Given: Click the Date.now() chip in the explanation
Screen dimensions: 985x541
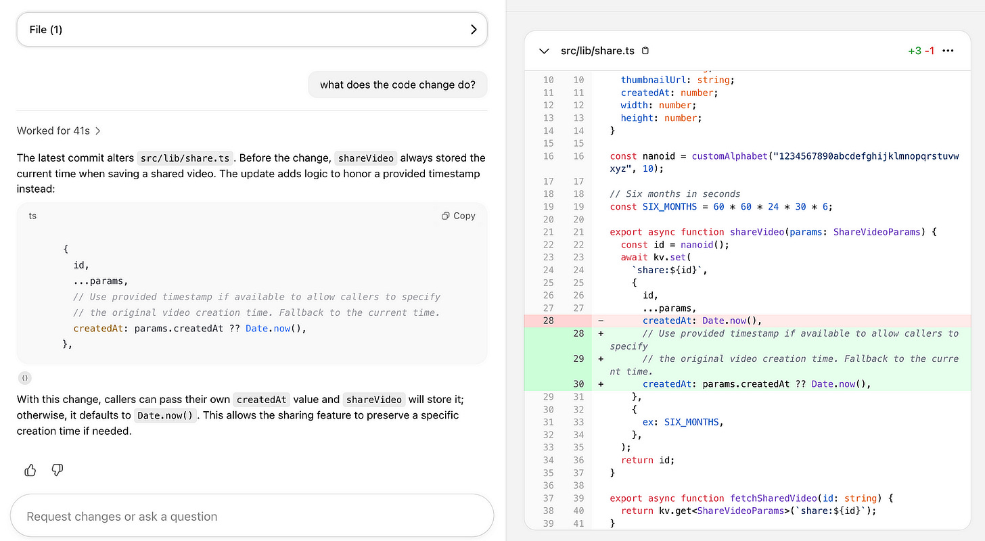Looking at the screenshot, I should [x=165, y=415].
